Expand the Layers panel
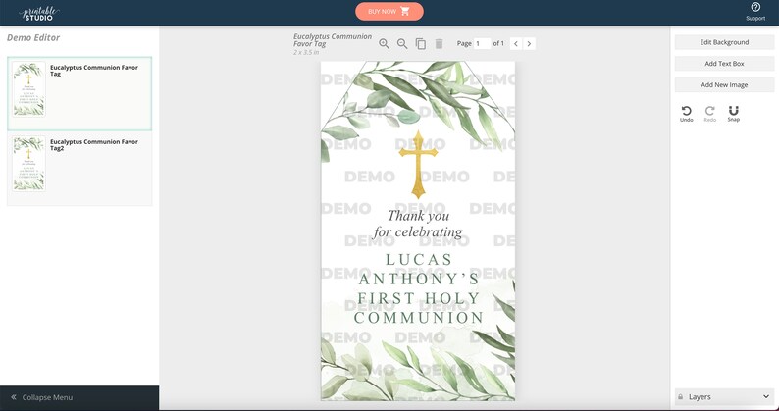The height and width of the screenshot is (411, 779). coord(765,396)
